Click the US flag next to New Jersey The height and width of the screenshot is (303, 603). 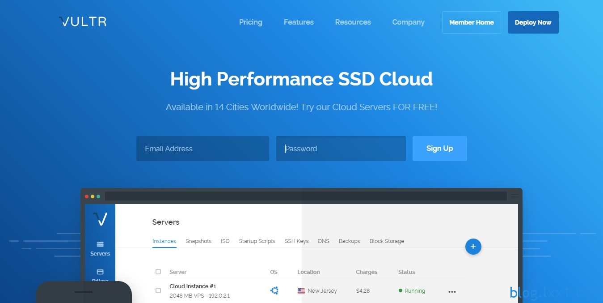pyautogui.click(x=301, y=291)
